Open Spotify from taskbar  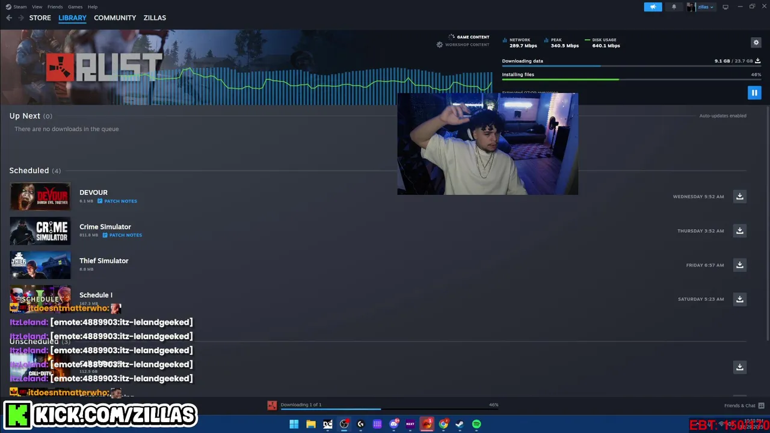476,424
